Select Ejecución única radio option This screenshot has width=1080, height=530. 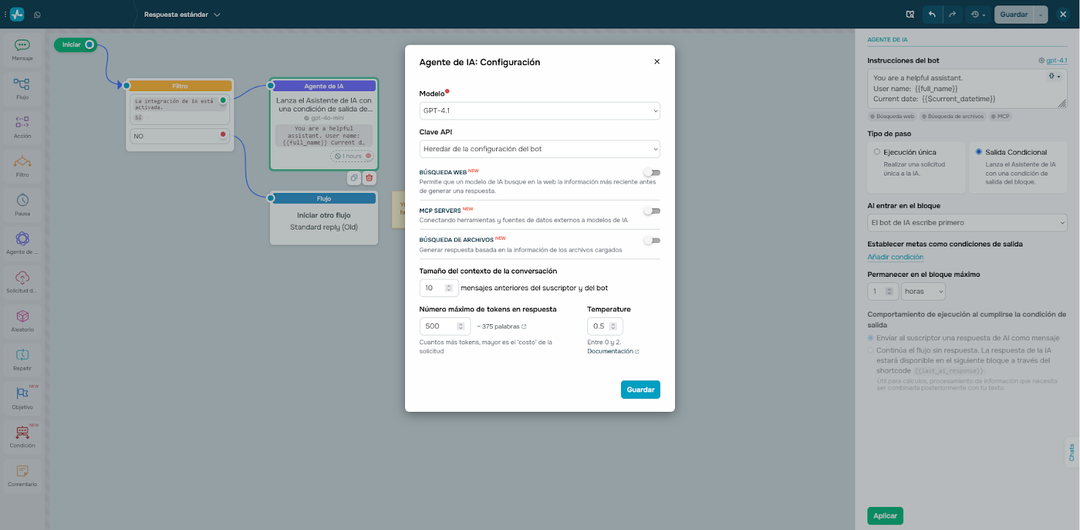877,152
